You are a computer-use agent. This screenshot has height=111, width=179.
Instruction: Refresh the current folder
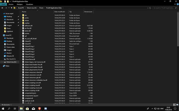tap(150, 8)
